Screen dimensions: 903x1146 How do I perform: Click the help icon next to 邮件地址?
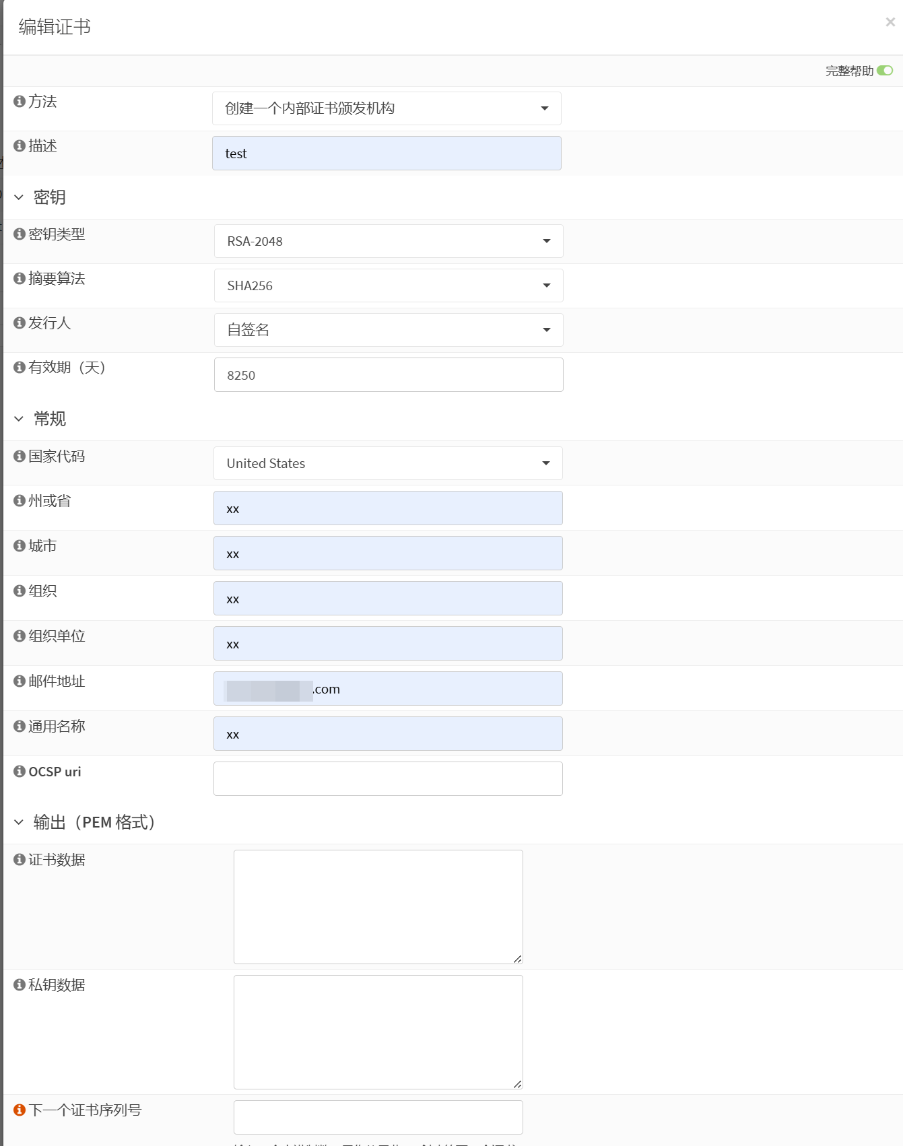point(20,681)
